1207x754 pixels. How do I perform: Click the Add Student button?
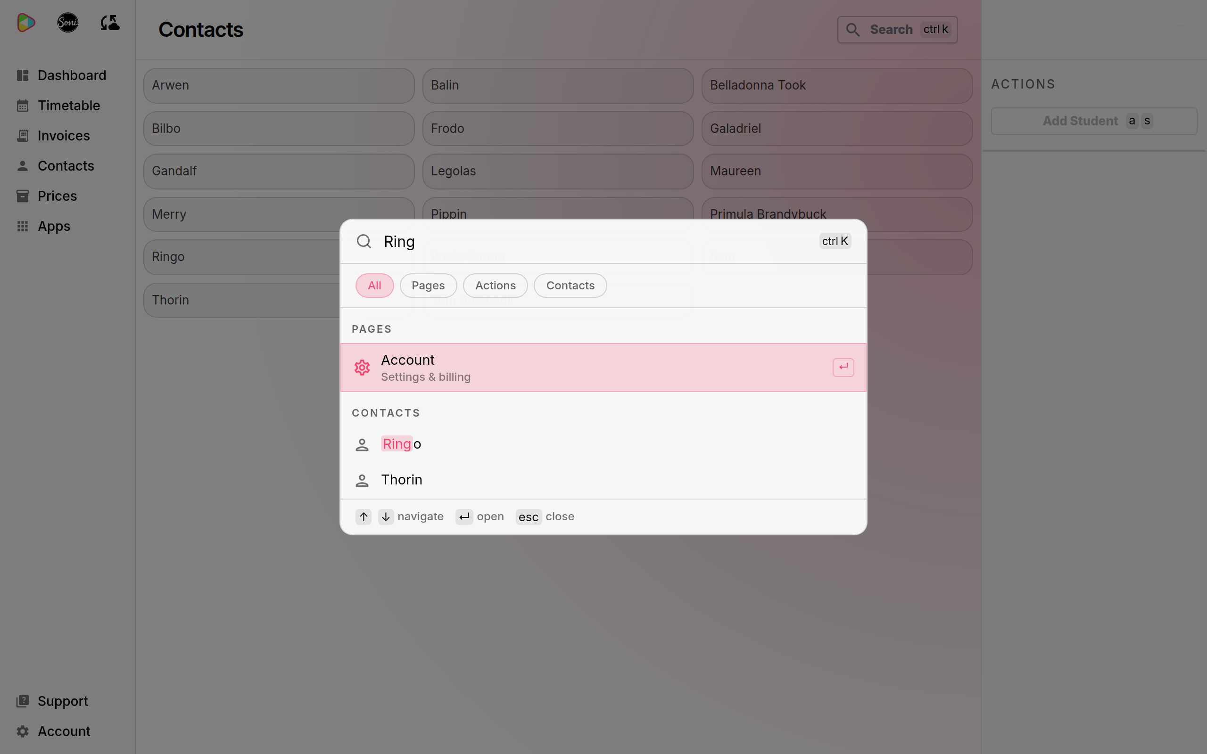(1094, 121)
